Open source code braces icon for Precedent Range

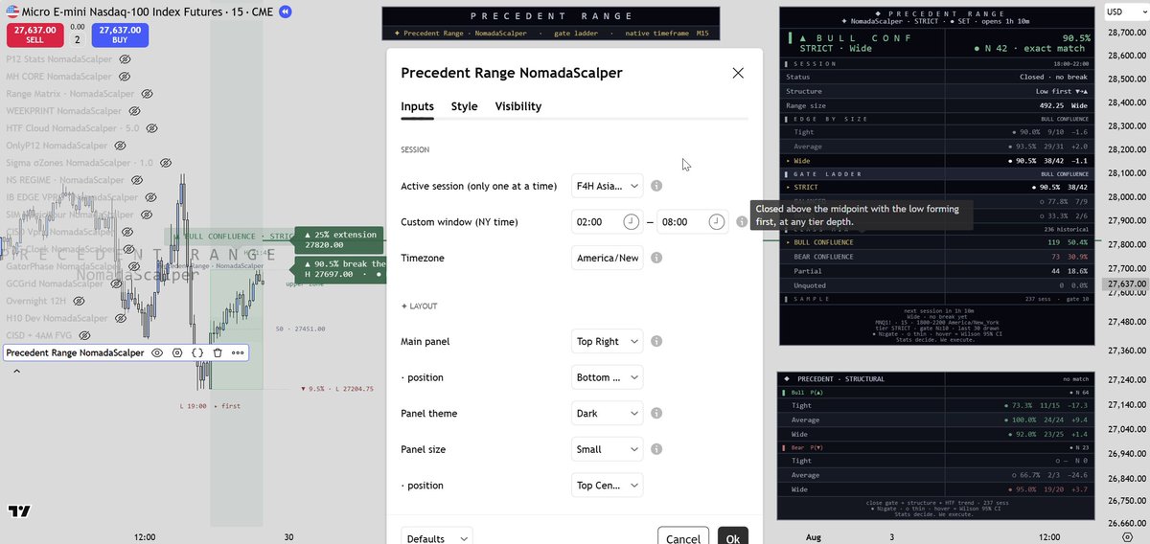[x=197, y=352]
